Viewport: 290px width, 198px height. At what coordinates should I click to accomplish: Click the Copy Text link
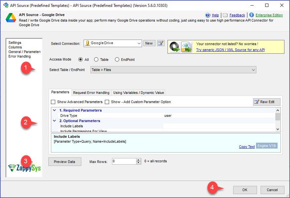pyautogui.click(x=247, y=147)
